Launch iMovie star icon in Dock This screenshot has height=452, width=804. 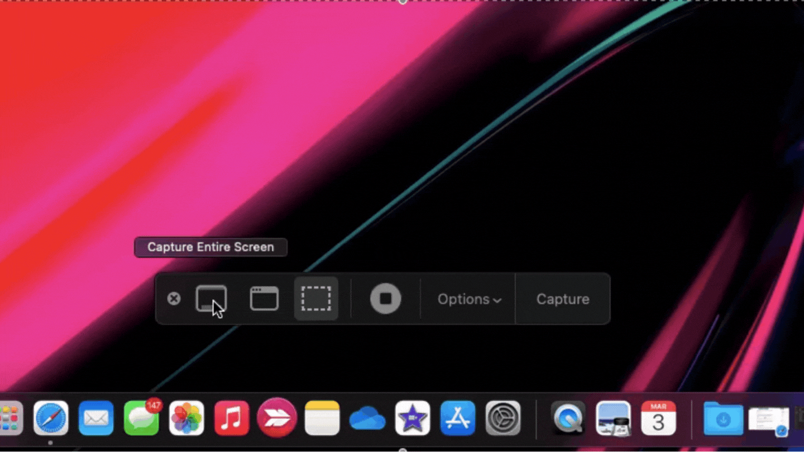(x=413, y=418)
